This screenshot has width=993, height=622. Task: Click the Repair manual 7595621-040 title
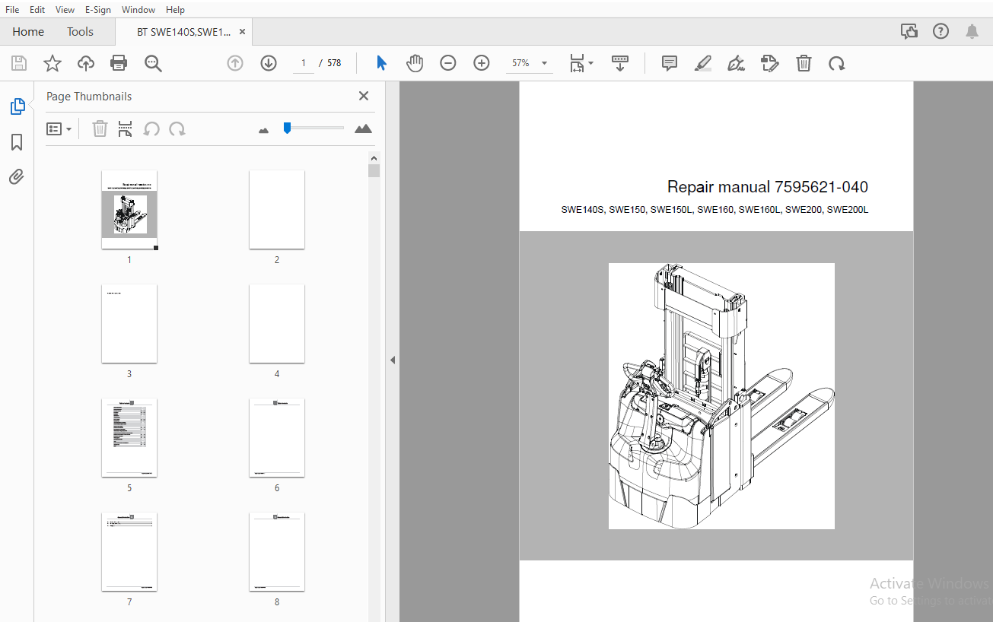(x=767, y=187)
